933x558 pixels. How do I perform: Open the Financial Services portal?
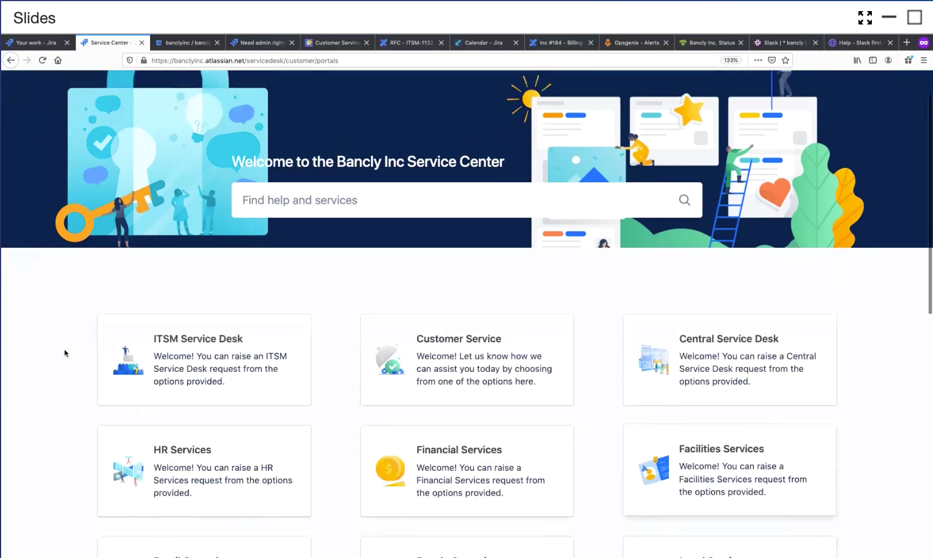tap(467, 471)
